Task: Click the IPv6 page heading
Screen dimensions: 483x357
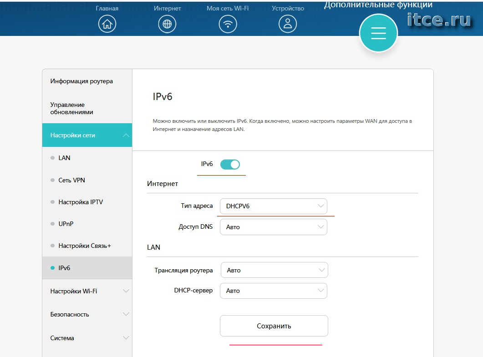Action: [x=163, y=96]
